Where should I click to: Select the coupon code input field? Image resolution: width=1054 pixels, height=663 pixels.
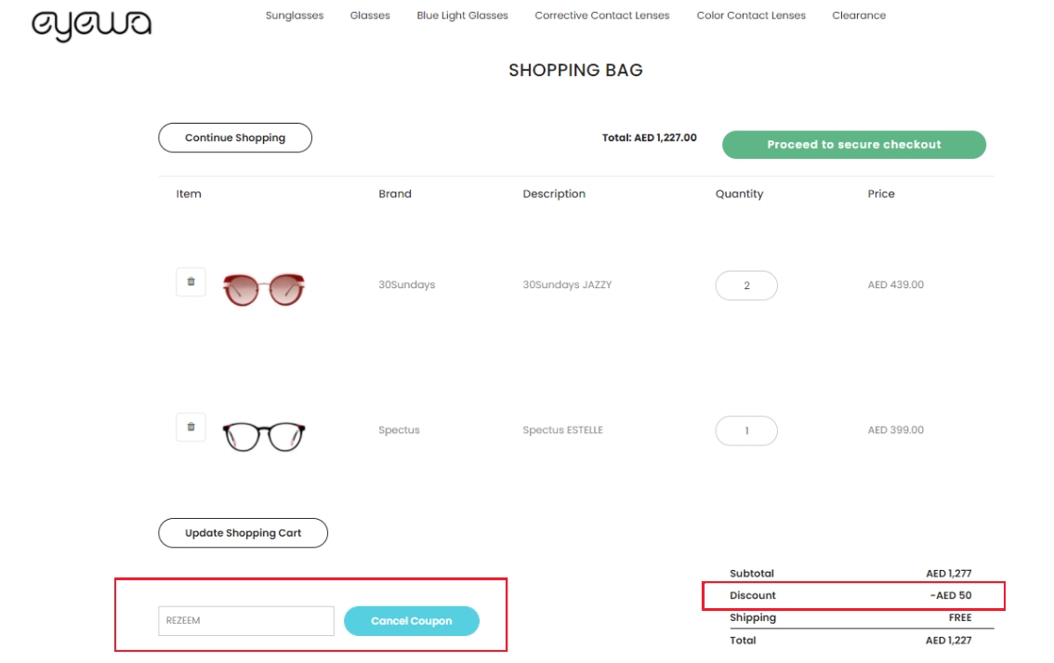245,620
